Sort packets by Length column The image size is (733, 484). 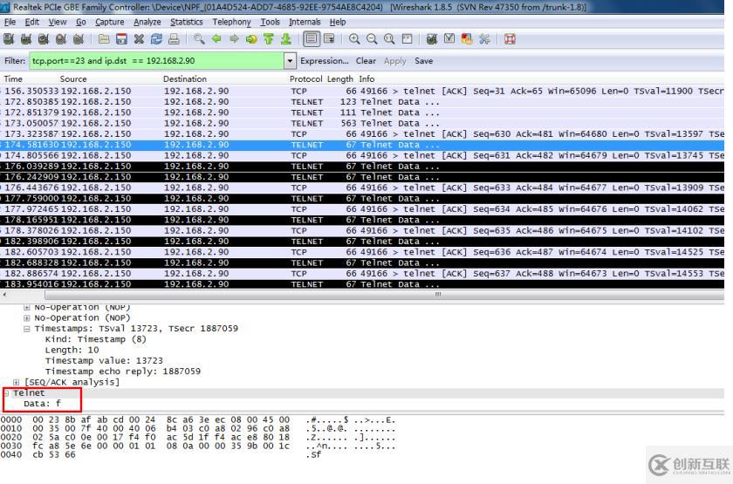coord(339,79)
